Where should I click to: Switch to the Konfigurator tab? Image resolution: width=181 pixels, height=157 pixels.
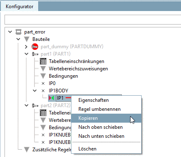(19, 7)
